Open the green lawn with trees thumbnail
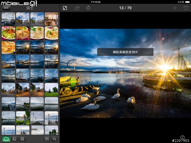The width and height of the screenshot is (191, 143). click(x=51, y=90)
